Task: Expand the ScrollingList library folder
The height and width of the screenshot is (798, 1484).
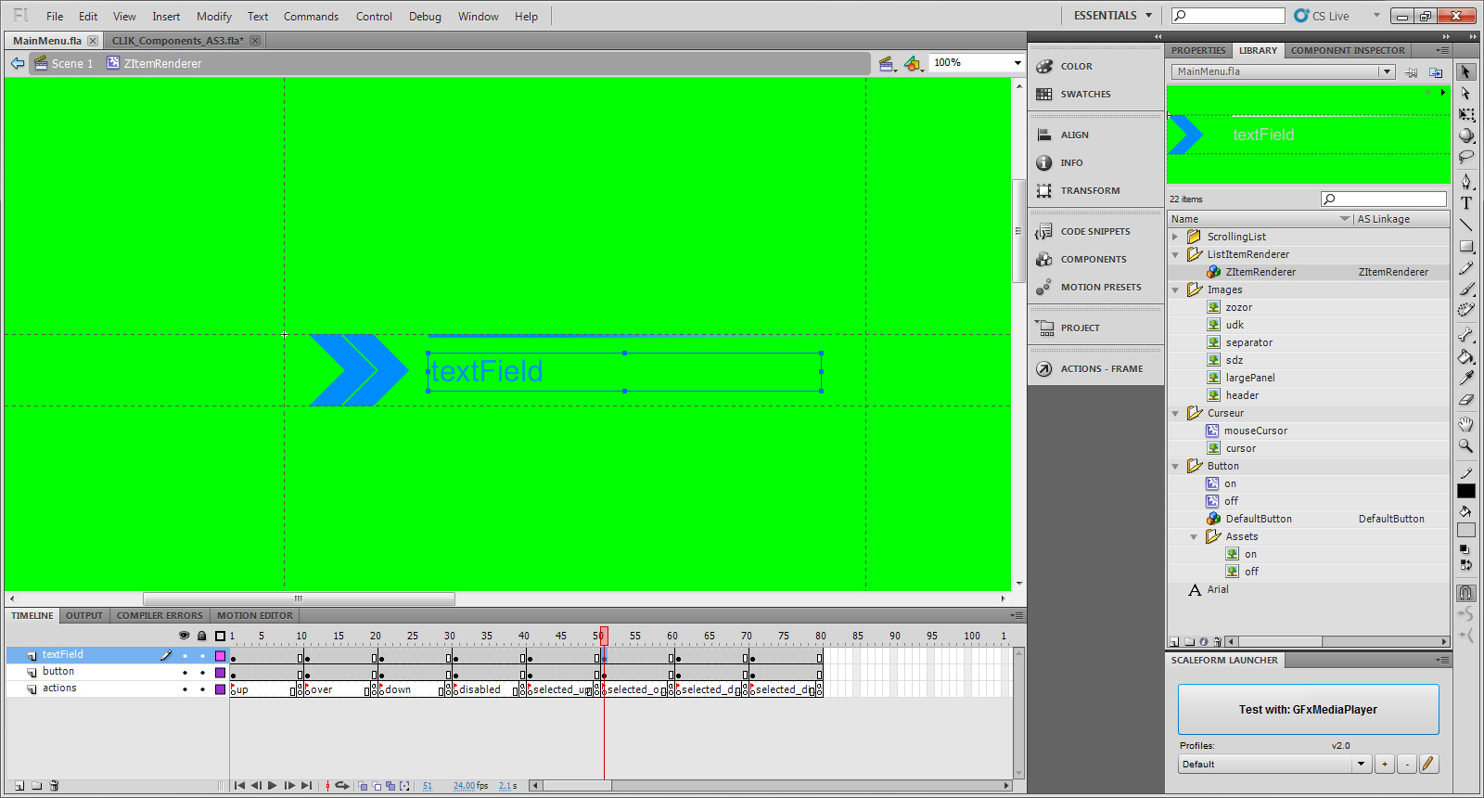Action: click(x=1176, y=238)
